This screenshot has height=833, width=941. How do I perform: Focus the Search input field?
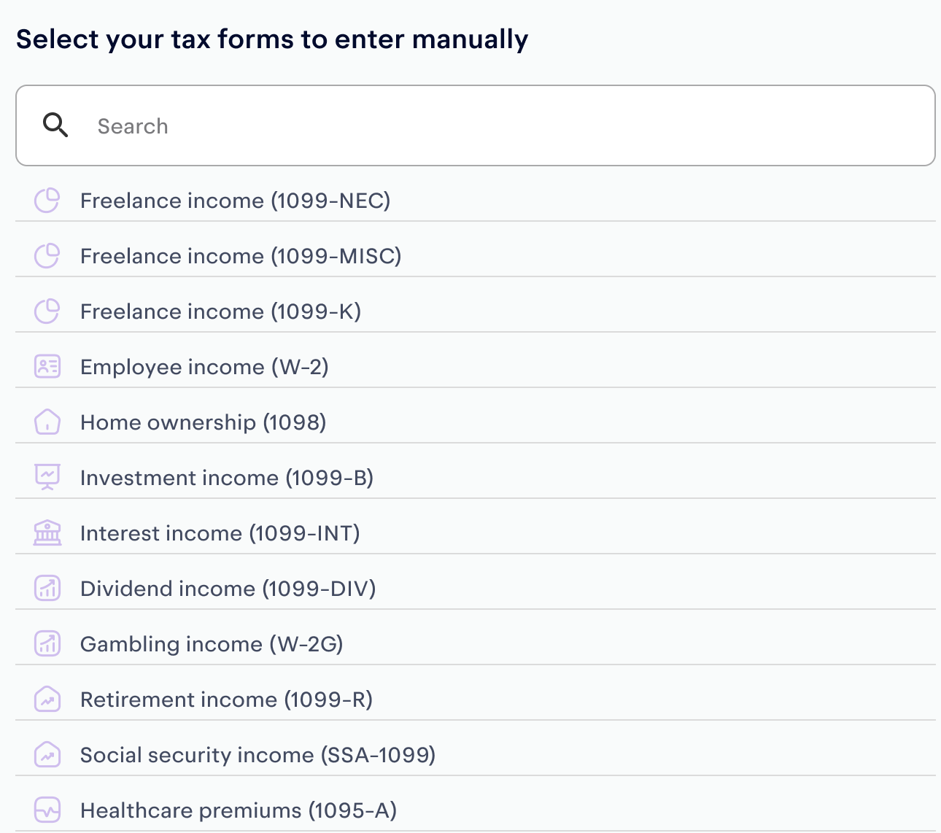click(476, 125)
